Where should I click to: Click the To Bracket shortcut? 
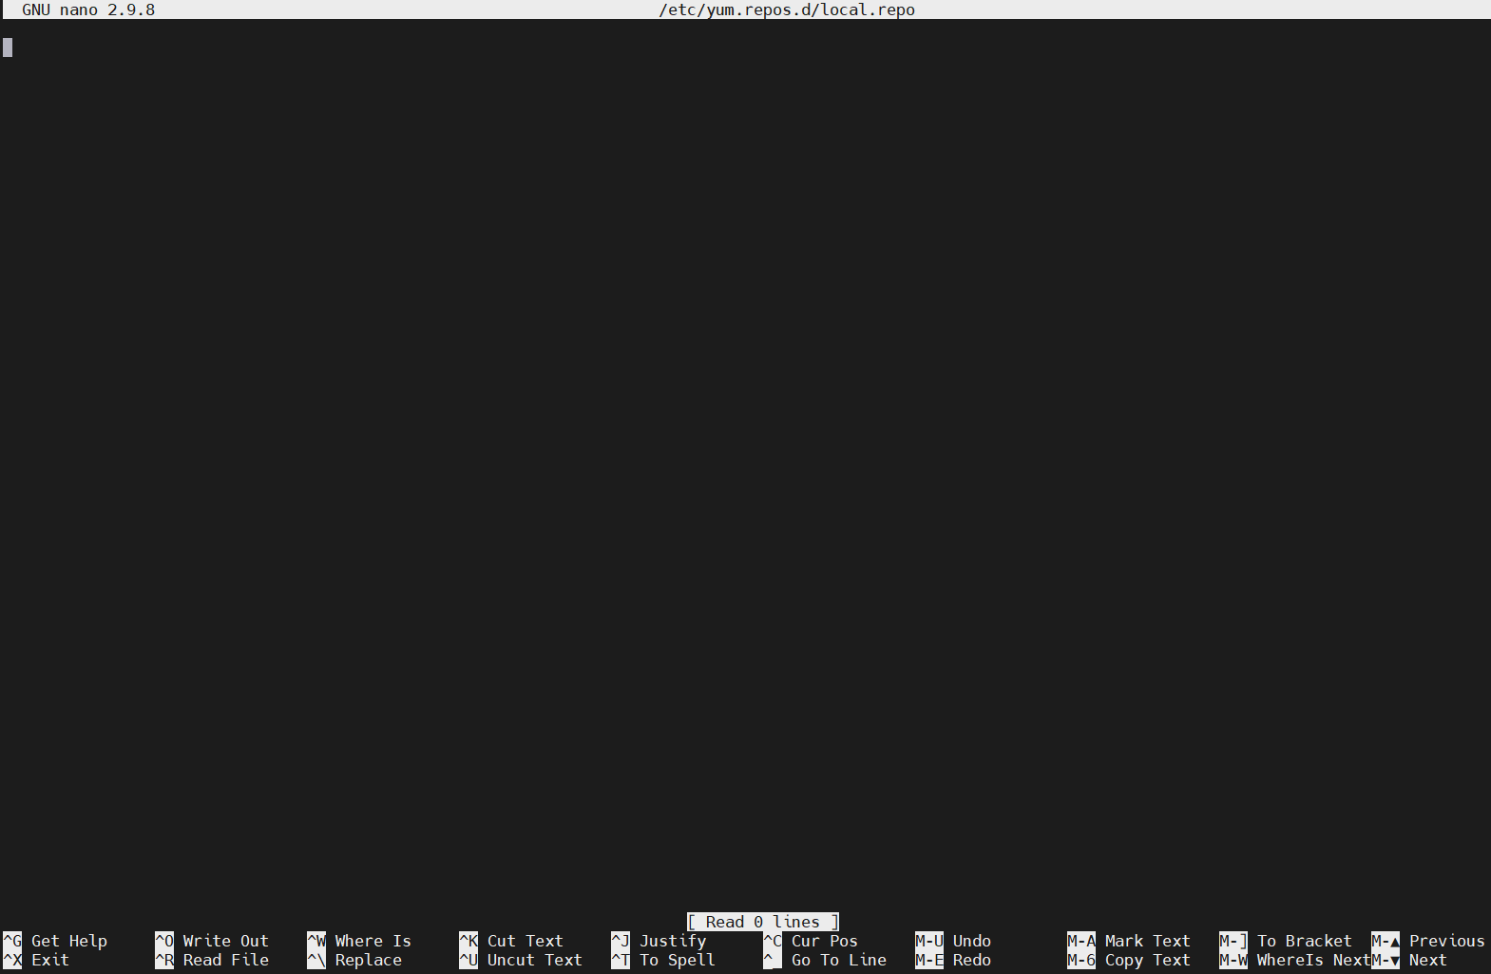(1305, 941)
